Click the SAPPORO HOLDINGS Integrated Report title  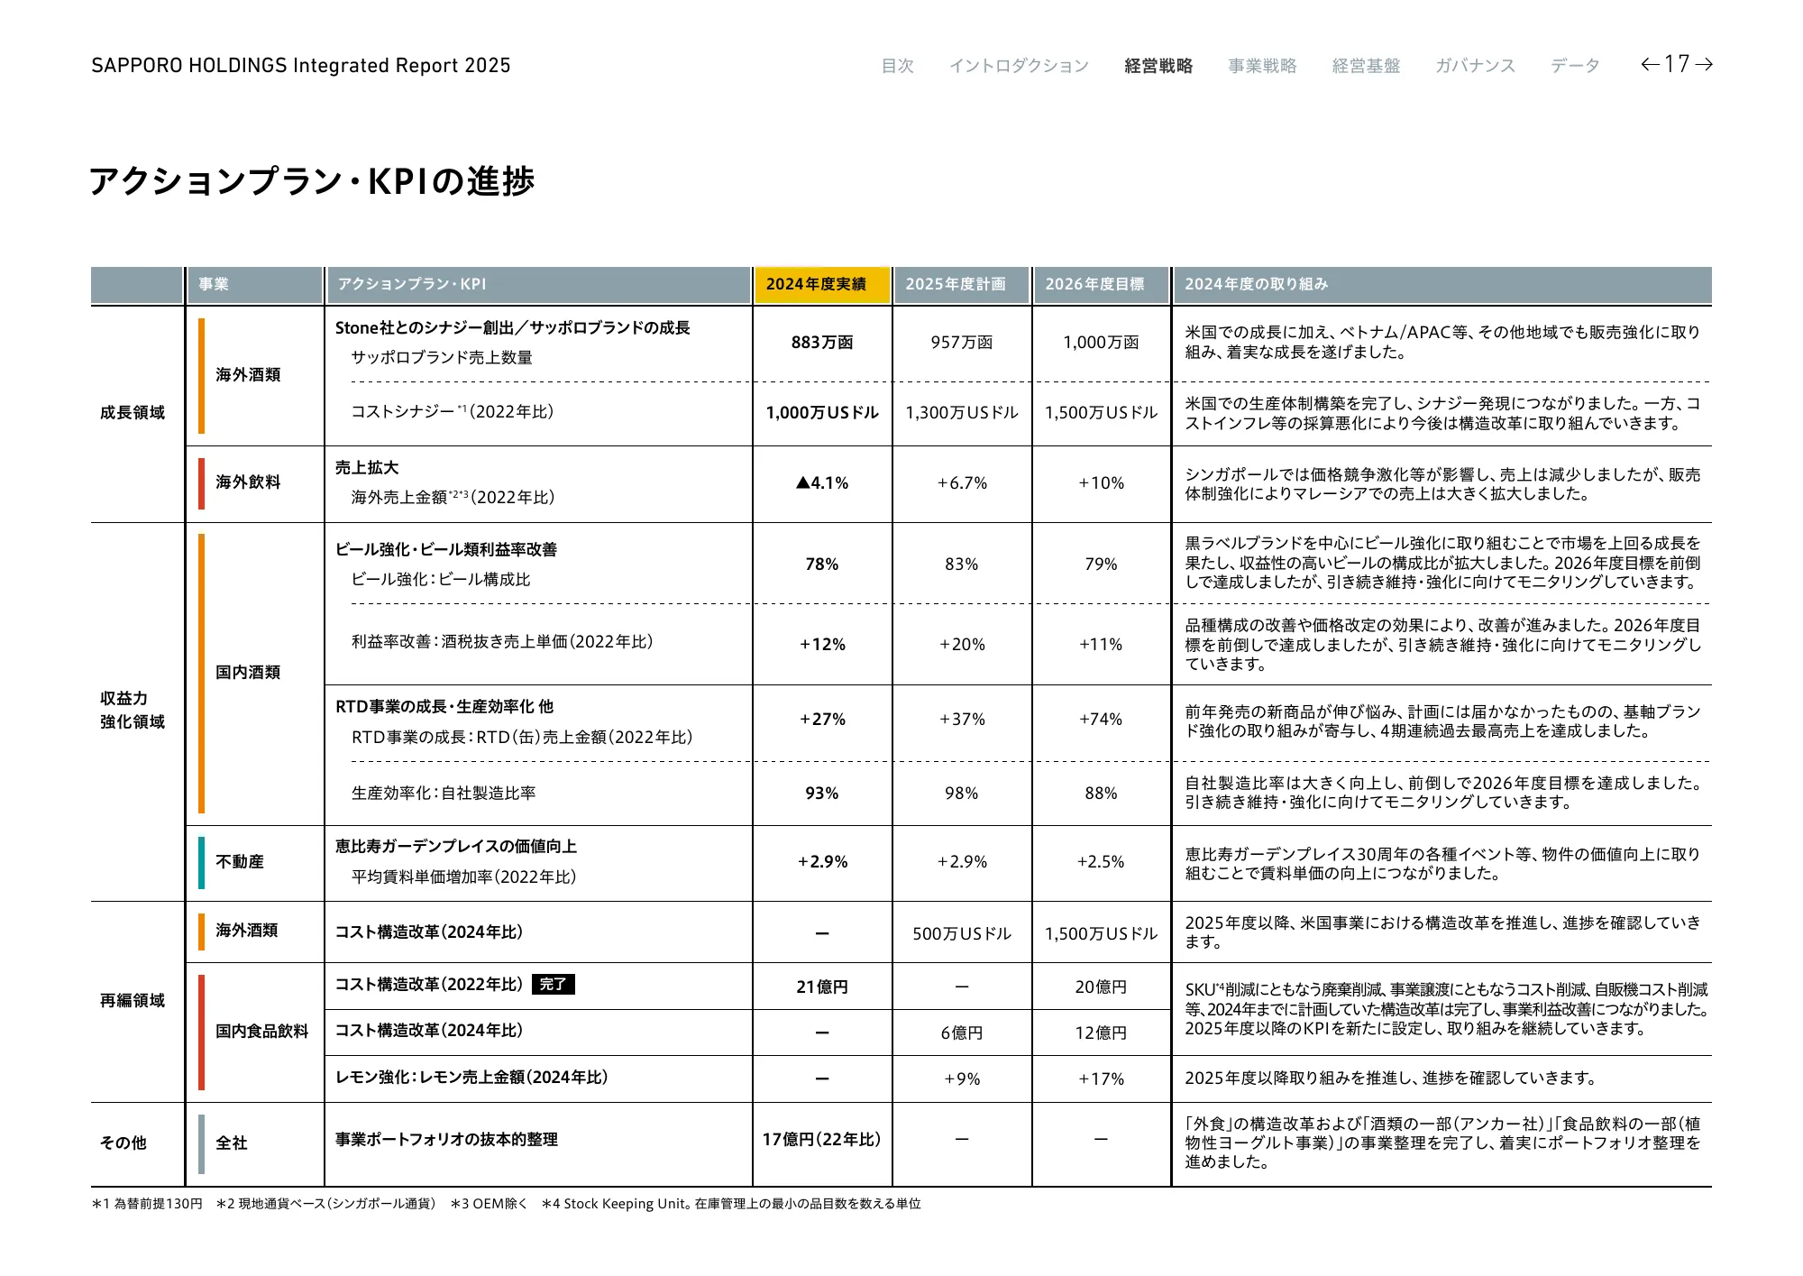tap(300, 66)
